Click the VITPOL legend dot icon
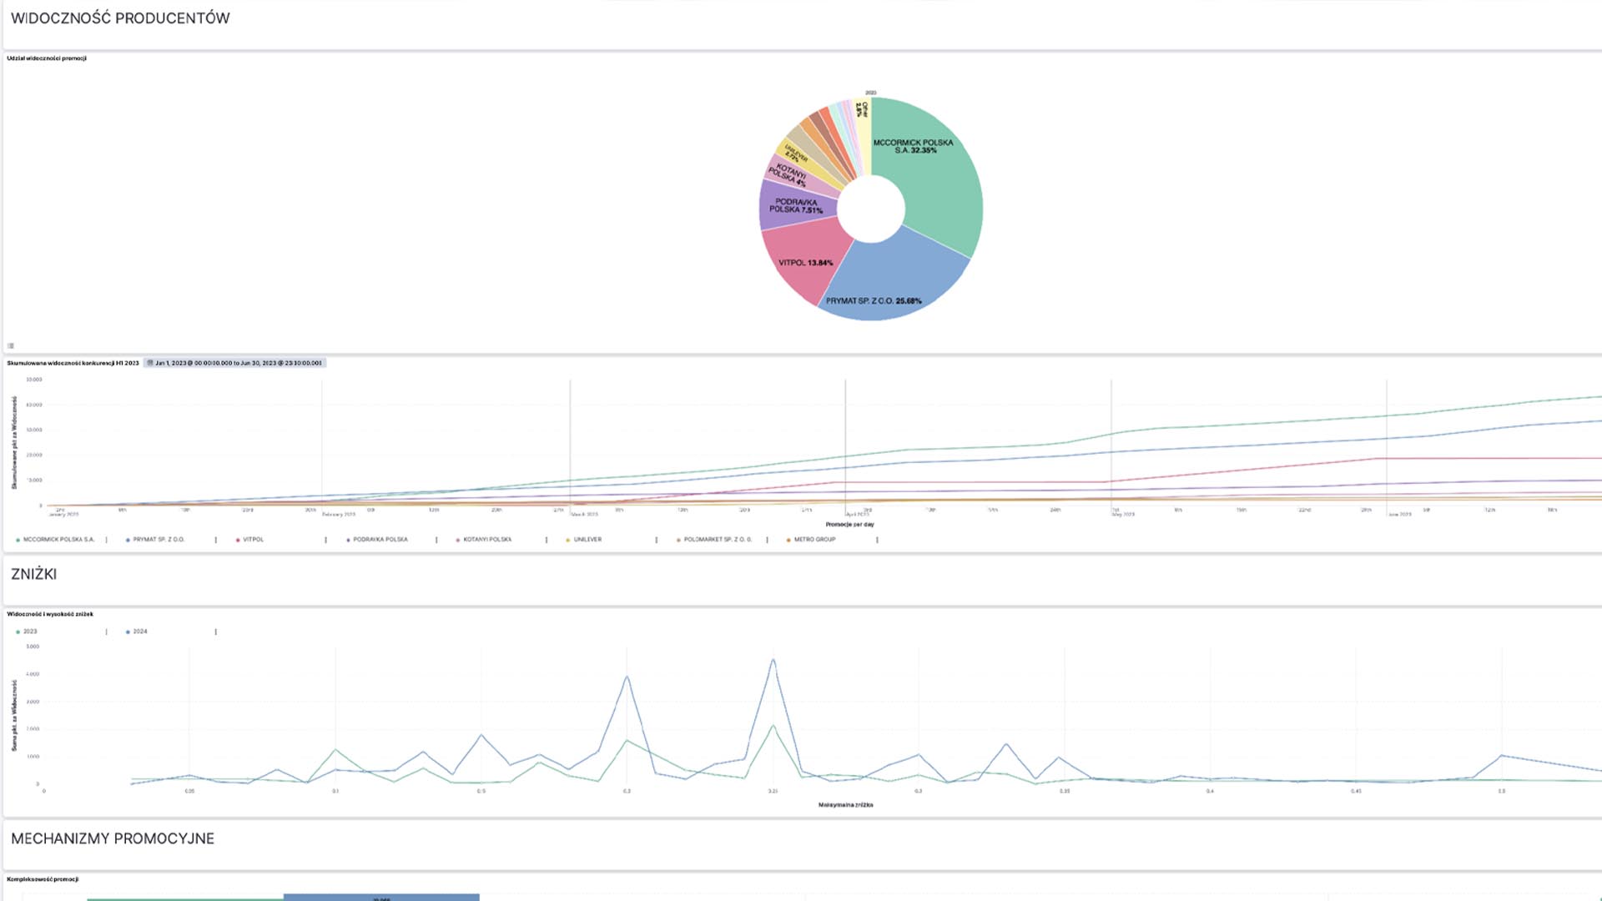 click(x=238, y=540)
